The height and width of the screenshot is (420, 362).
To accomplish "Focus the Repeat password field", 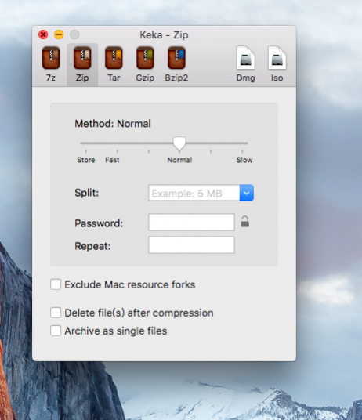I will (191, 244).
